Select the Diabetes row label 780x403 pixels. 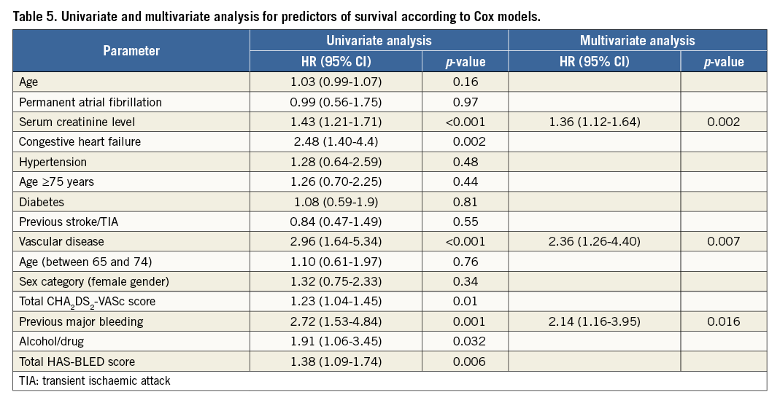[x=40, y=202]
